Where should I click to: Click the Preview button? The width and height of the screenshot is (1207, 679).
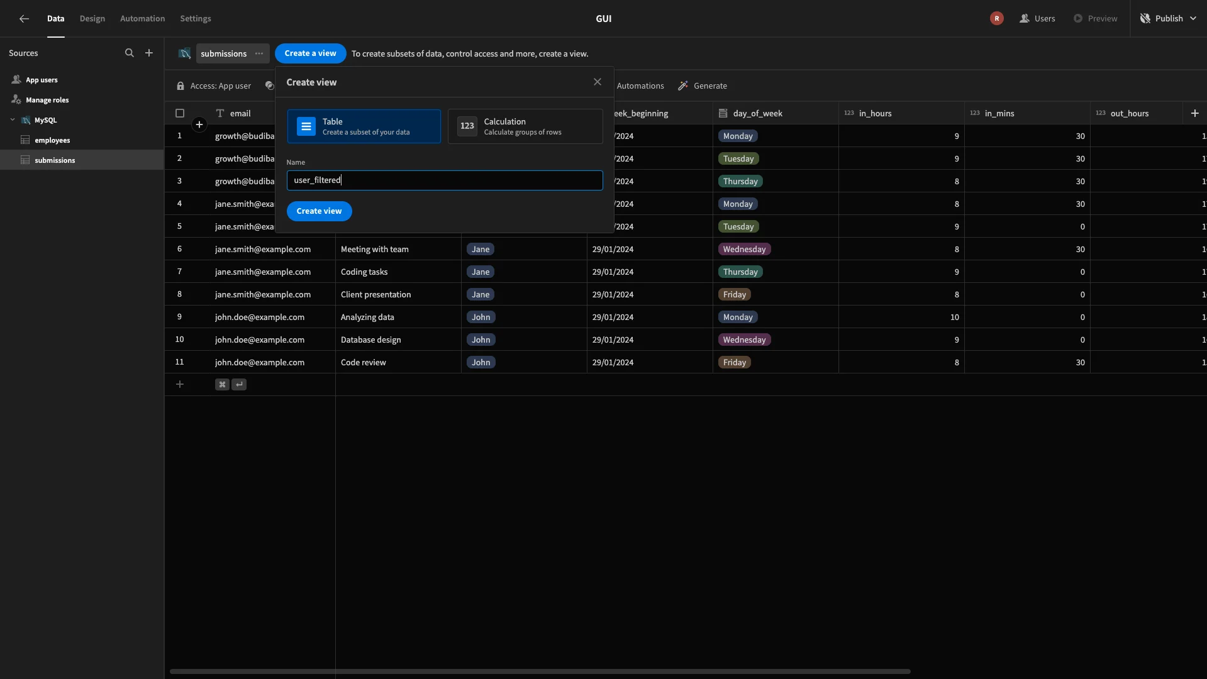click(1096, 19)
